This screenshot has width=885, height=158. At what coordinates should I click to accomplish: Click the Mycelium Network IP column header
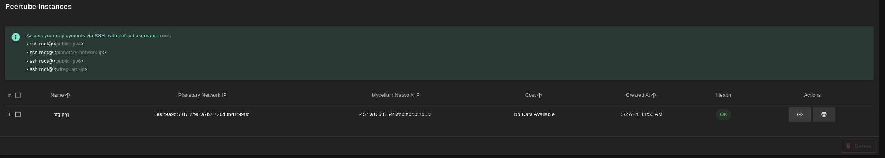(395, 95)
